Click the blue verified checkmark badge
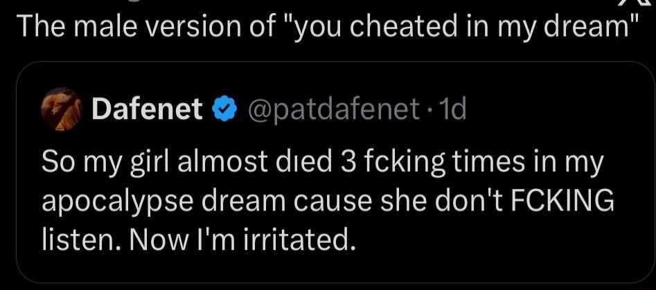The height and width of the screenshot is (290, 656). point(222,109)
